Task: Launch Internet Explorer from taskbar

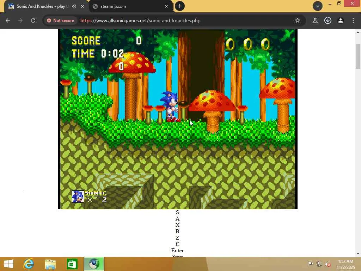Action: coord(29,264)
